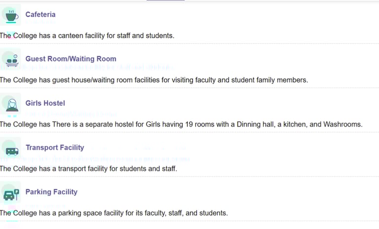Viewport: 379px width, 229px height.
Task: Select the guest house/waiting room description line
Action: (154, 80)
